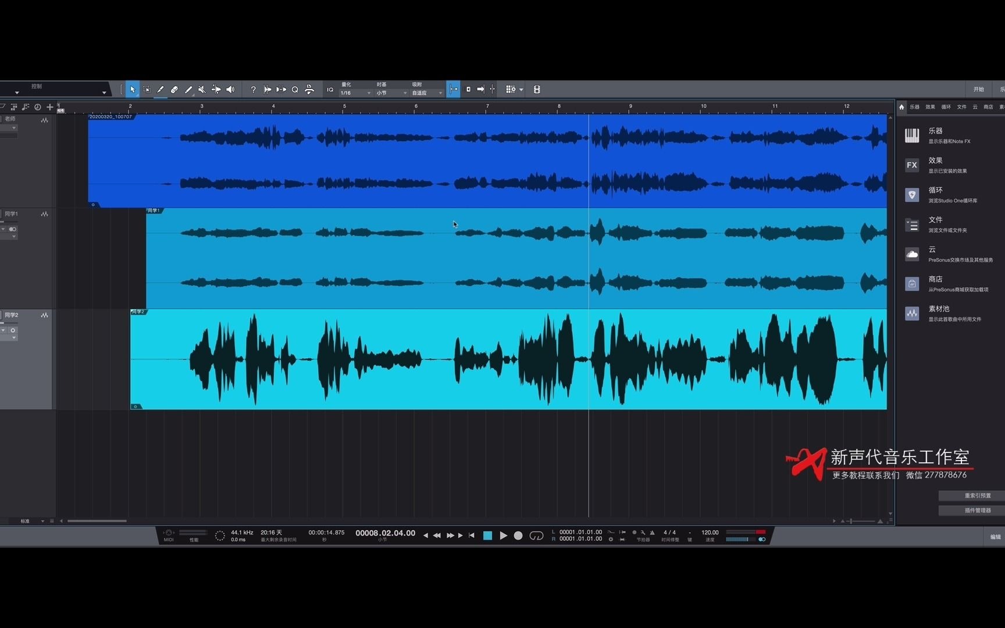
Task: Switch to 商店 browser tab
Action: point(988,107)
